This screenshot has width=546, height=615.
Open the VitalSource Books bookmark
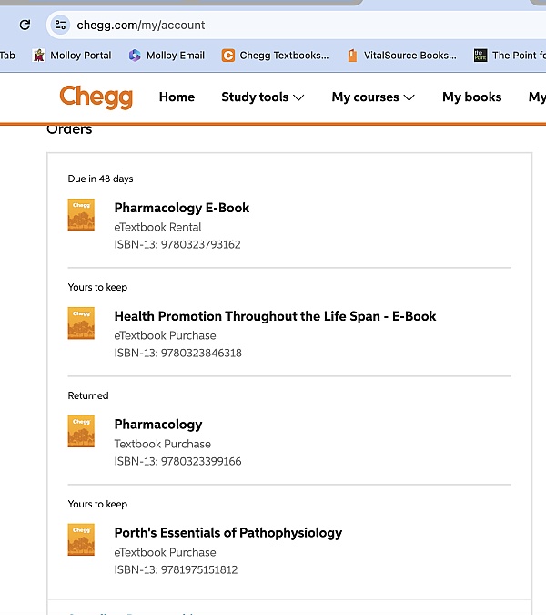(401, 56)
